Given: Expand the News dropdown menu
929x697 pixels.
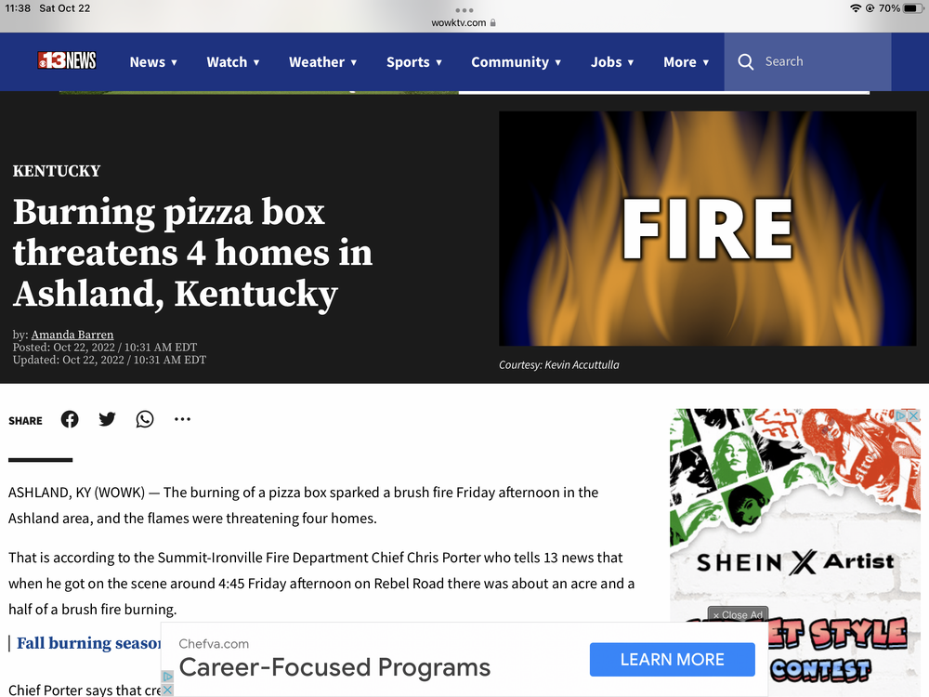Looking at the screenshot, I should click(x=153, y=61).
